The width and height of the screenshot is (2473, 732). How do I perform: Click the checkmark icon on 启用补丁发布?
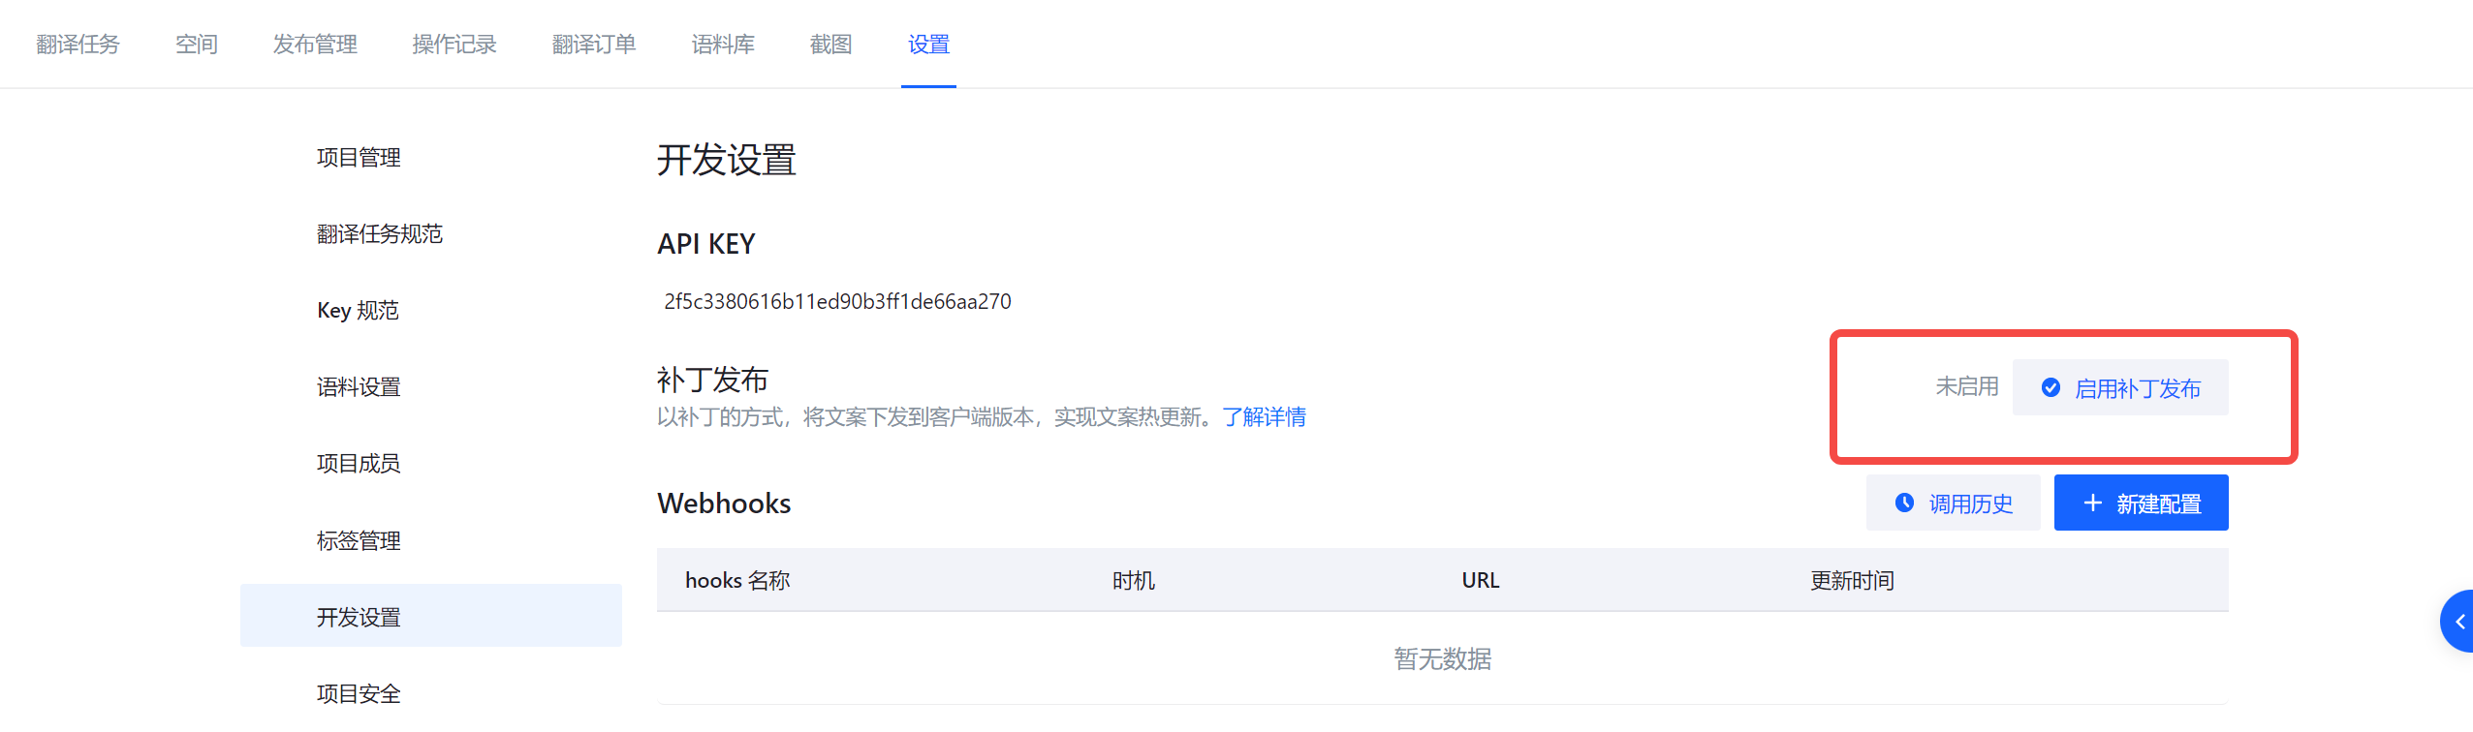[2050, 388]
